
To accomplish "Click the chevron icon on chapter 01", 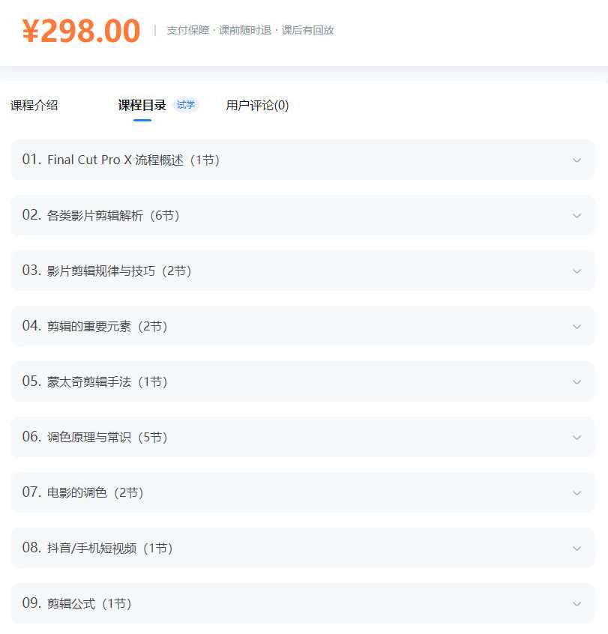I will click(x=577, y=160).
